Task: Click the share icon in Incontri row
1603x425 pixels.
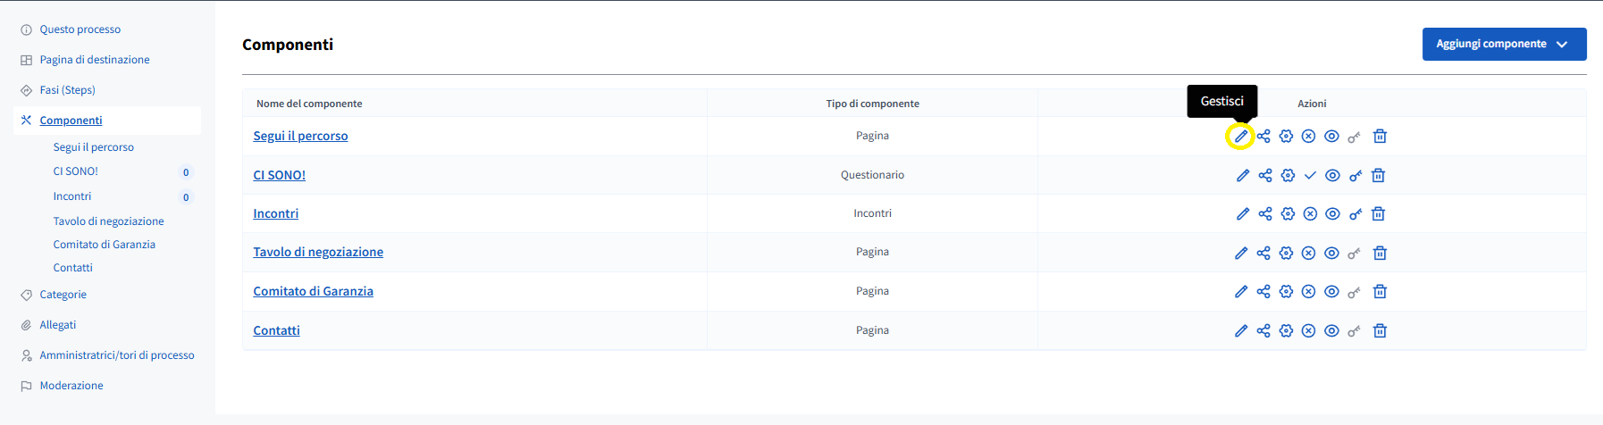Action: (1265, 214)
